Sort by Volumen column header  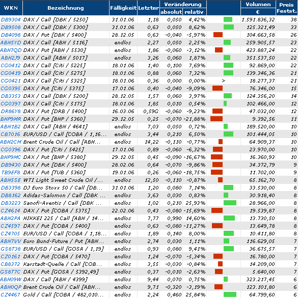(x=258, y=5)
